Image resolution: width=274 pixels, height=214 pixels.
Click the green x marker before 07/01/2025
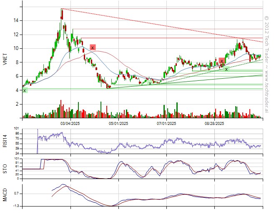point(150,83)
